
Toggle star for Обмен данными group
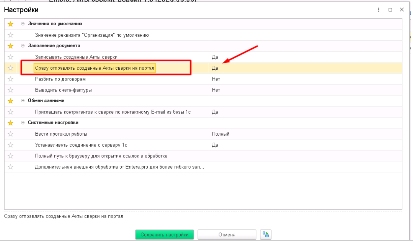(11, 101)
